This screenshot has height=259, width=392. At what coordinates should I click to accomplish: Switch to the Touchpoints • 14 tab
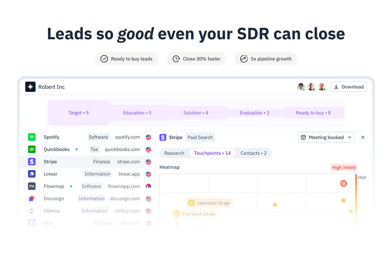(x=212, y=153)
